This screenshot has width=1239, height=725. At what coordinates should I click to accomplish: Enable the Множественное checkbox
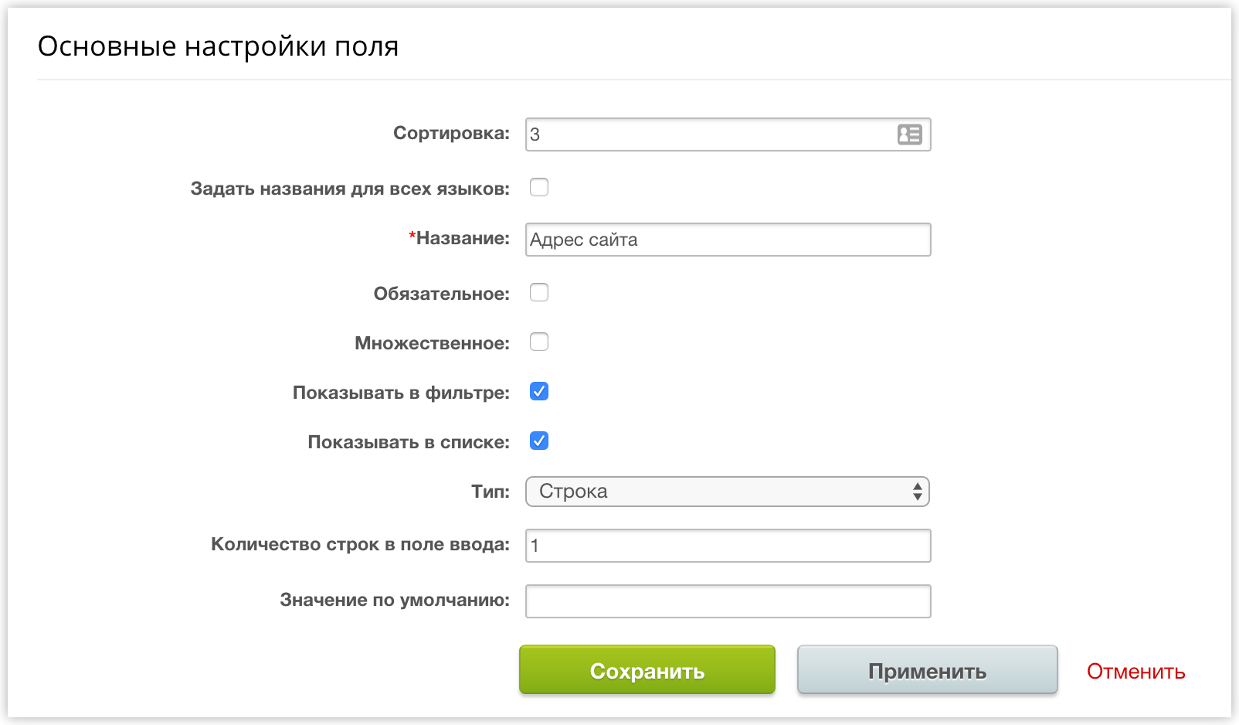coord(539,342)
